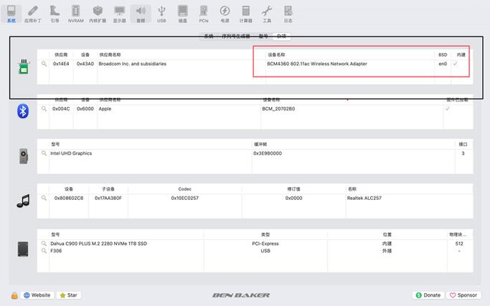Viewport: 490px width, 306px height.
Task: Select the 0x17AA380F sub-device cell
Action: 108,198
